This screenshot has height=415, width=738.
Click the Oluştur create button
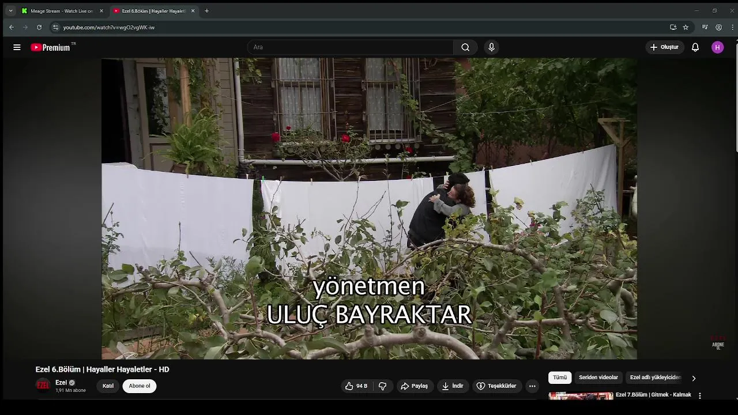(664, 47)
